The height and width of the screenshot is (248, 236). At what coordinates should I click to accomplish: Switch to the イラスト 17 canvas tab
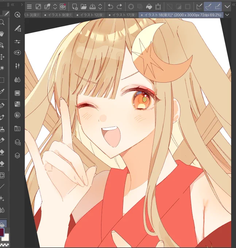123,15
